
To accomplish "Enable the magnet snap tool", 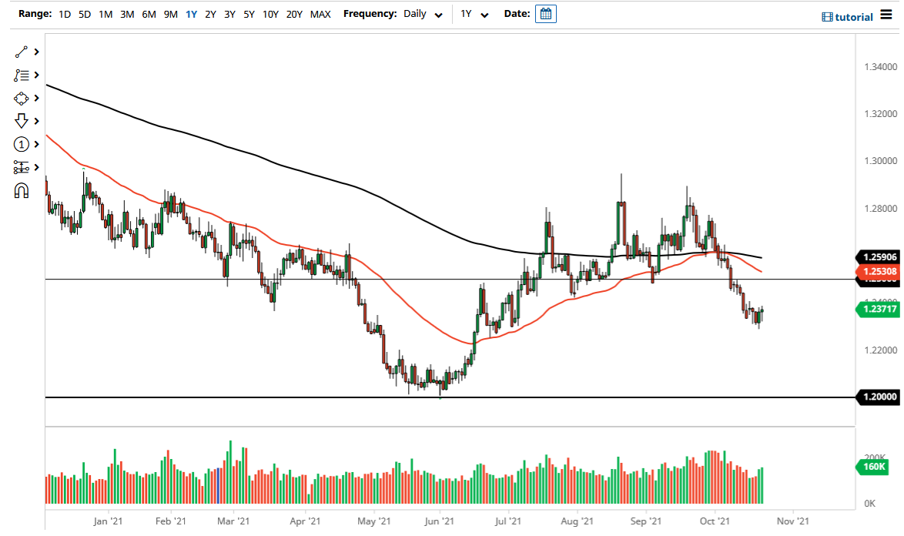I will tap(22, 190).
